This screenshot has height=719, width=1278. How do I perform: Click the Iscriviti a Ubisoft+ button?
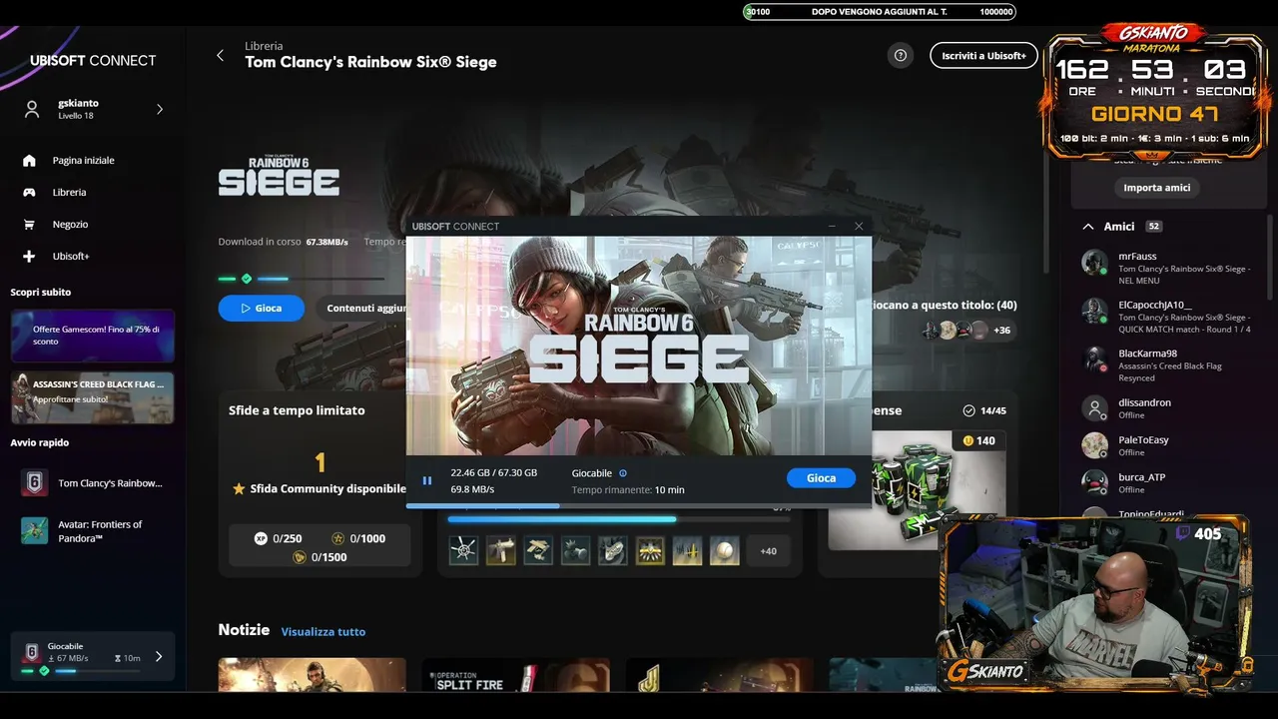[x=983, y=56]
